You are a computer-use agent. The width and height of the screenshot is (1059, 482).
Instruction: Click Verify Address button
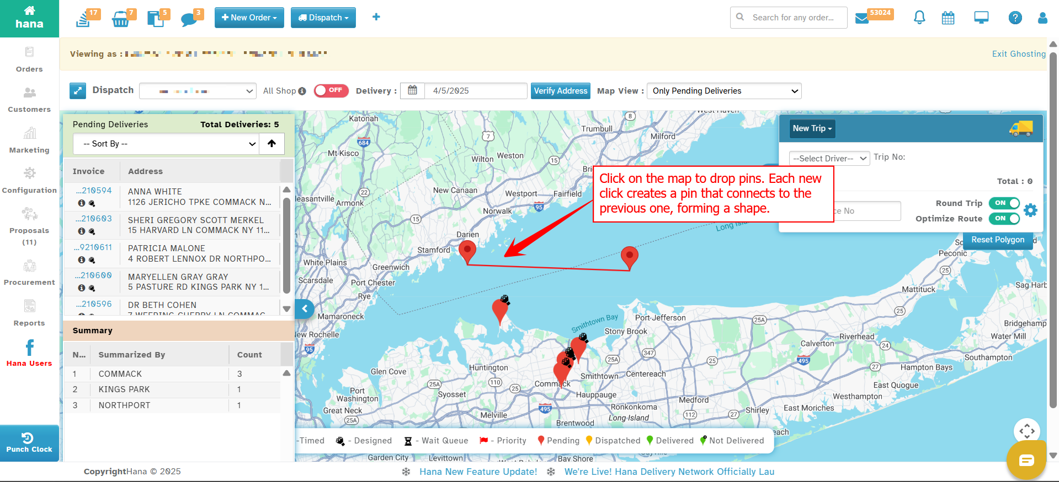coord(561,91)
